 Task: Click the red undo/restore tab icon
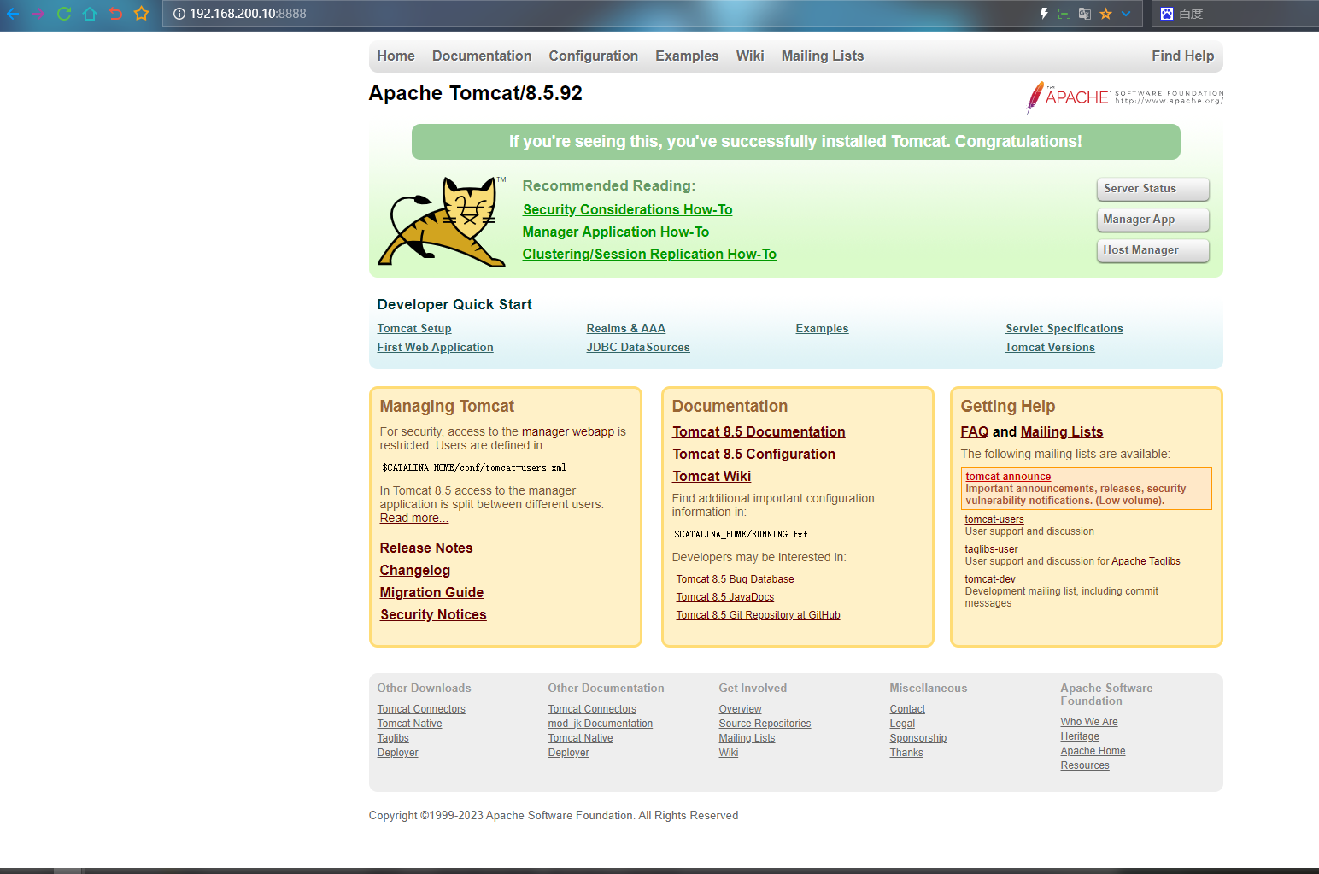pos(115,14)
